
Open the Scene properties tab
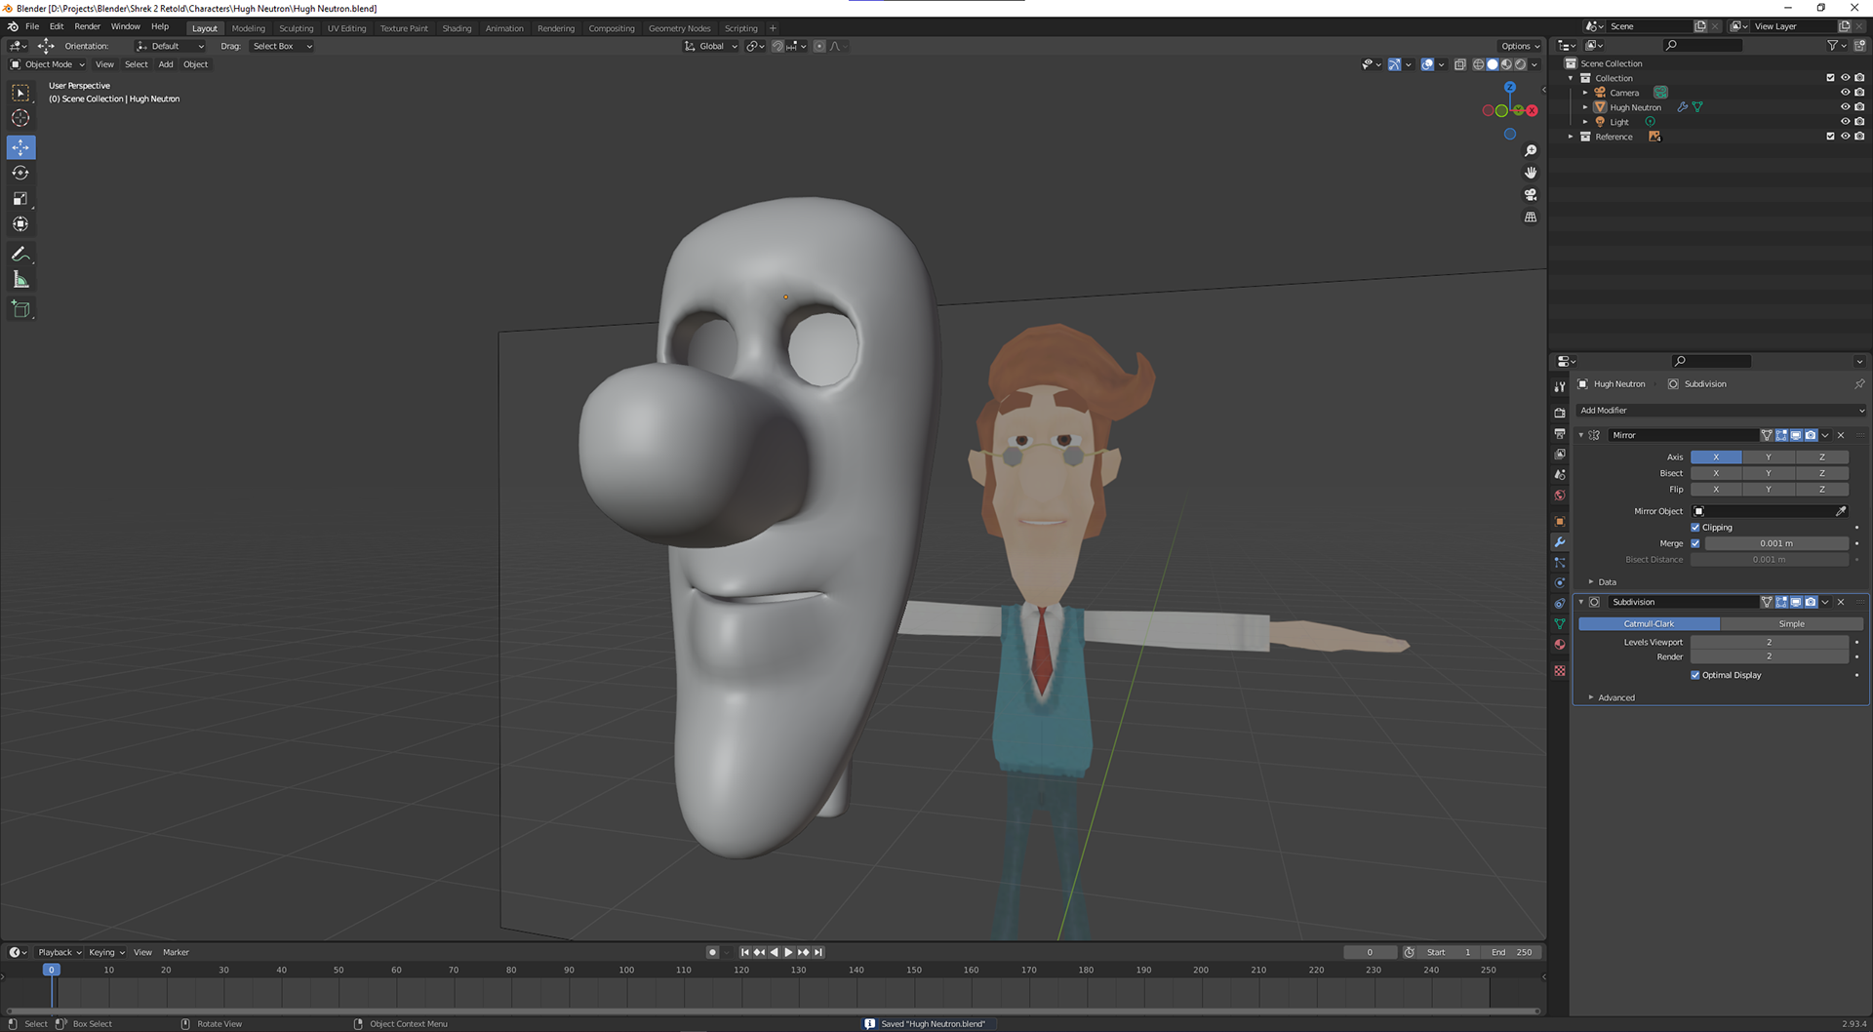[1560, 474]
